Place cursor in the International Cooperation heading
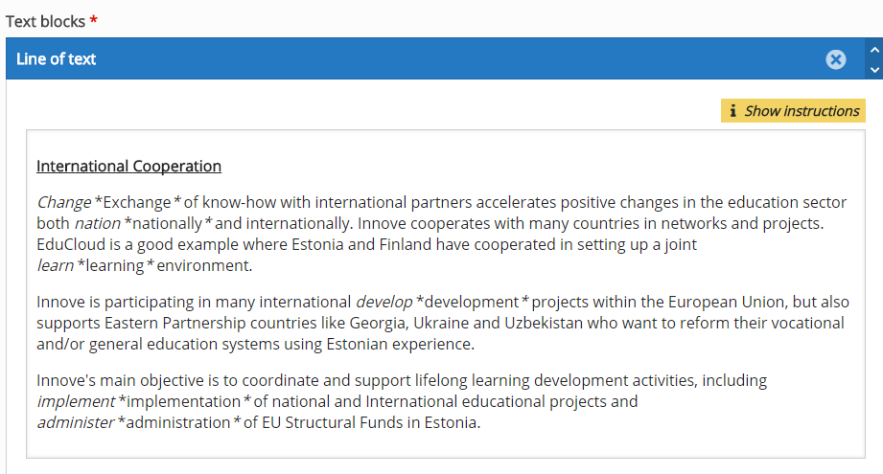This screenshot has height=474, width=883. click(x=129, y=167)
